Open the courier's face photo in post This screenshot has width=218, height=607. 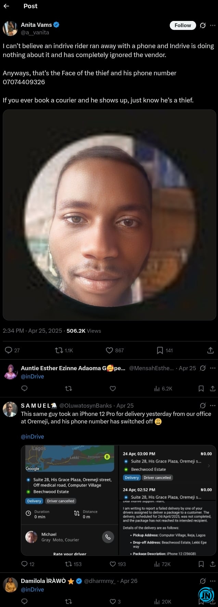pyautogui.click(x=109, y=215)
